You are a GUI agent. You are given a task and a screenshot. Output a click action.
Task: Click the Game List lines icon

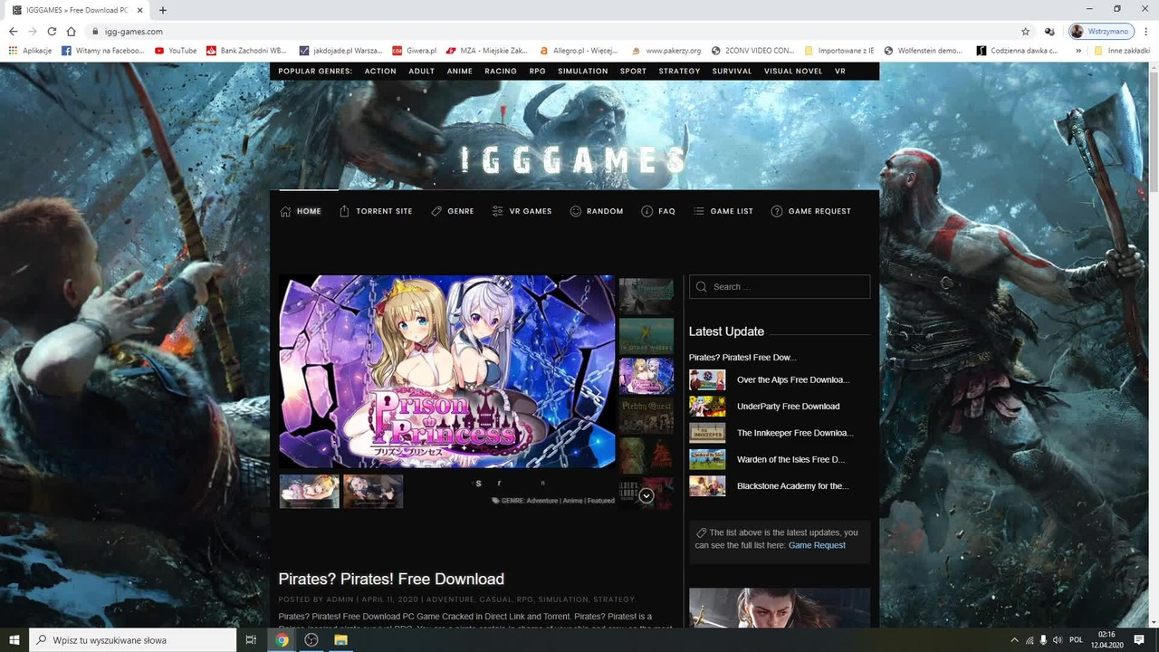point(699,211)
